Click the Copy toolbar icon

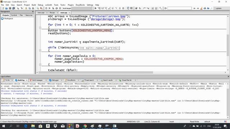(x=29, y=8)
